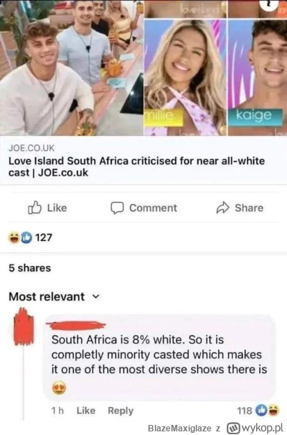
Task: Open the blue like reaction icon beside 127
Action: coord(27,237)
